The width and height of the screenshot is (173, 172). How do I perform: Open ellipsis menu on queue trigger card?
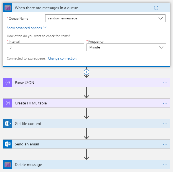(165, 8)
